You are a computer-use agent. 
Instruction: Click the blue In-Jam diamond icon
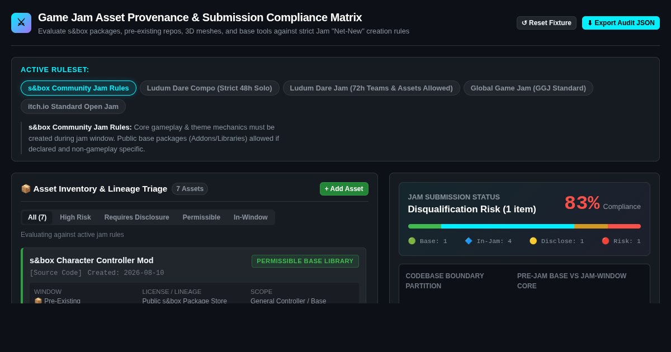(469, 241)
